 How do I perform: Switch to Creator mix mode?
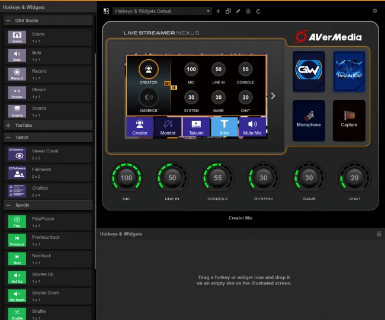[149, 69]
